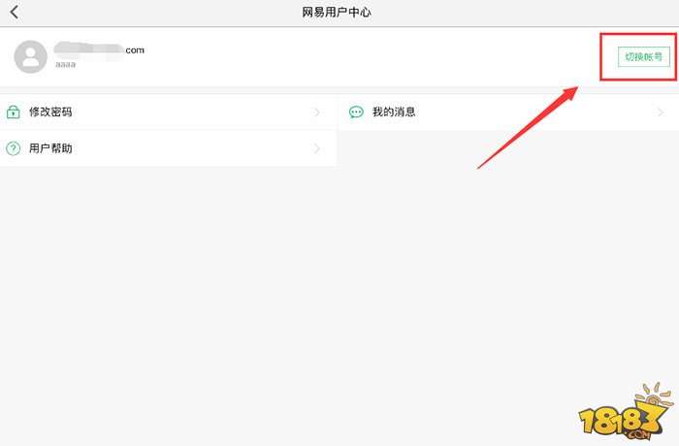Tap the gray user avatar icon
Image resolution: width=679 pixels, height=446 pixels.
click(30, 57)
